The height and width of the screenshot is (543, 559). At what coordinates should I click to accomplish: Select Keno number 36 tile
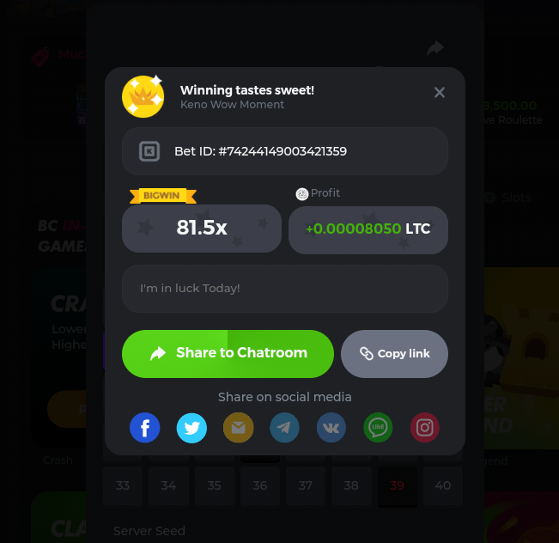(260, 485)
